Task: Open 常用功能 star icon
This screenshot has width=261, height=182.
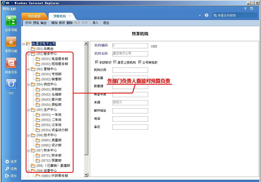Action: 11,42
